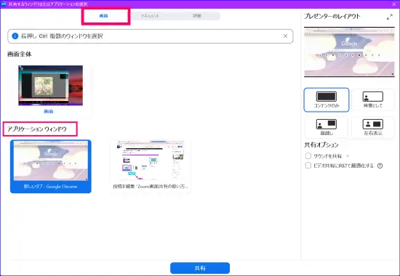This screenshot has height=276, width=400.
Task: Open the サウンドを共有 dropdown arrow
Action: (348, 156)
